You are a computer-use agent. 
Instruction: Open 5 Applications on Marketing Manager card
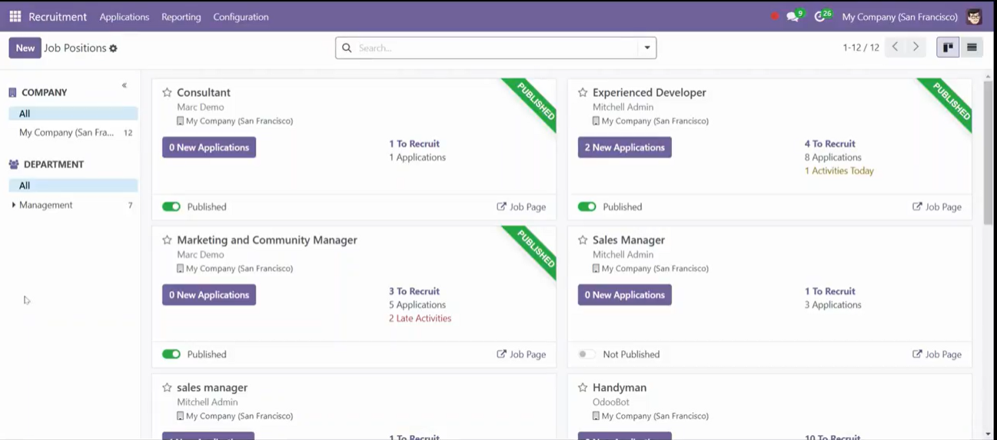point(417,304)
